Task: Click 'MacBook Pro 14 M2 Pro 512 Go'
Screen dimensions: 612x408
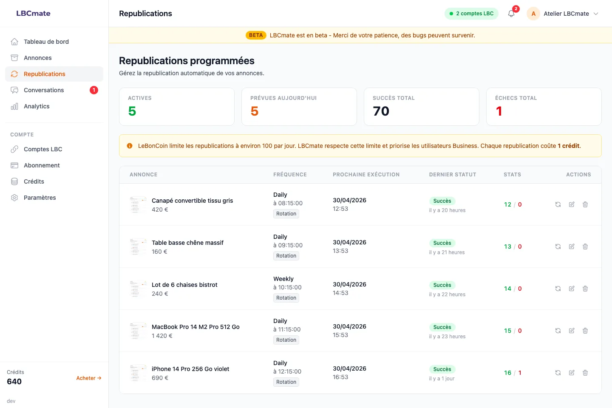Action: (195, 327)
